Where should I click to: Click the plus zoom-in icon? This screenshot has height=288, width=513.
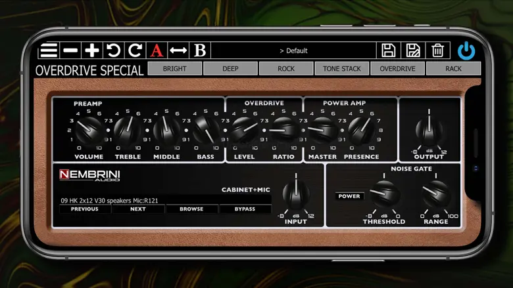[x=92, y=51]
